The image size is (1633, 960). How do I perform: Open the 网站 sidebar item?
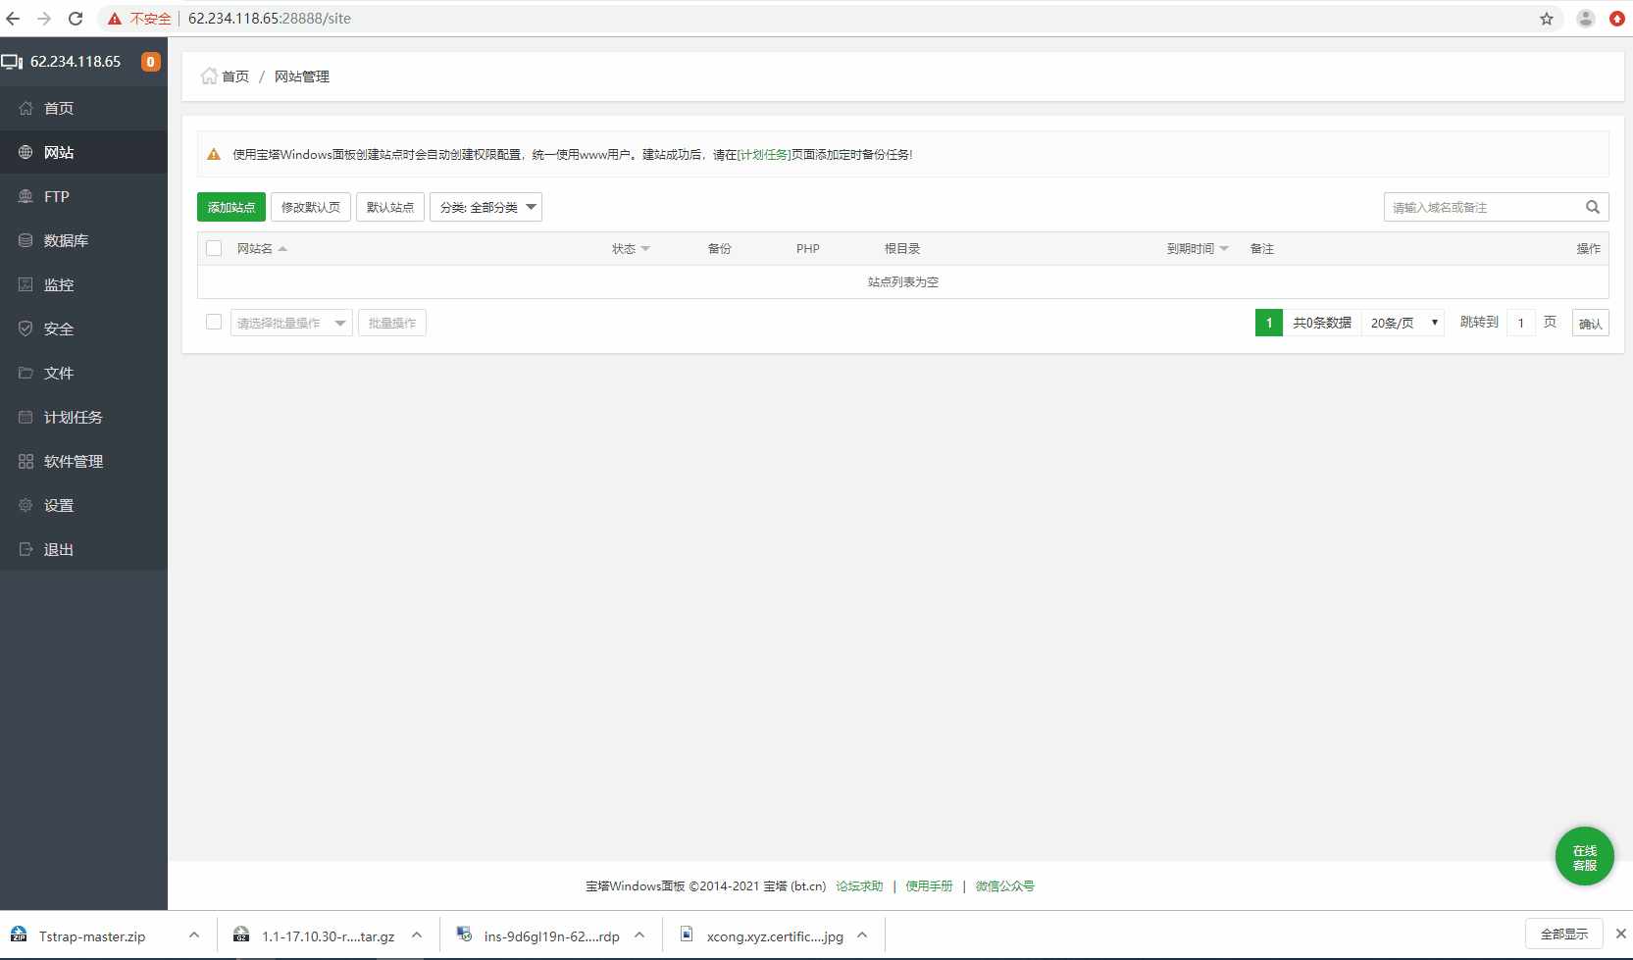pos(83,152)
